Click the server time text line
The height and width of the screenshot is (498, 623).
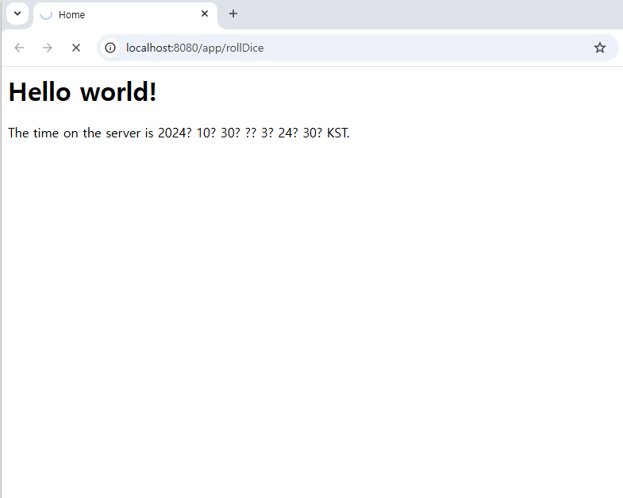click(x=179, y=133)
